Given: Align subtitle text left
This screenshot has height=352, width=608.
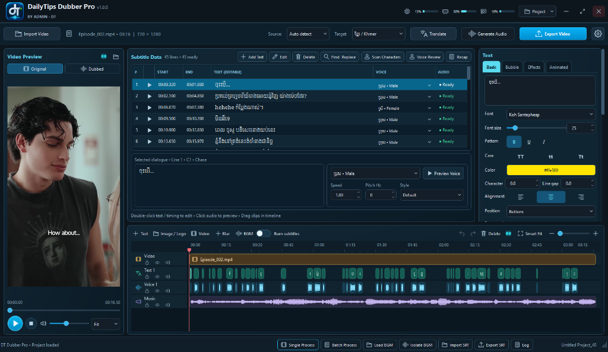Looking at the screenshot, I should point(521,197).
